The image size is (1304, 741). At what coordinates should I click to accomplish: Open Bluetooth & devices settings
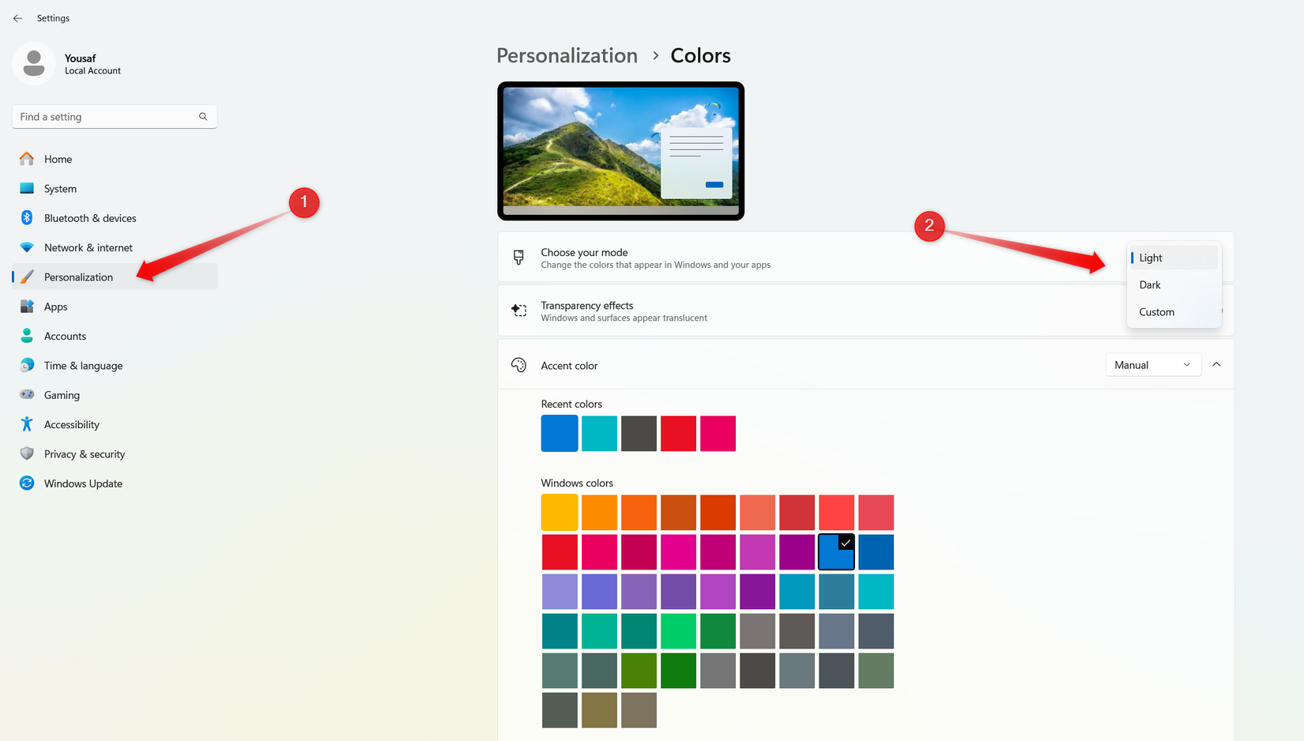coord(90,218)
